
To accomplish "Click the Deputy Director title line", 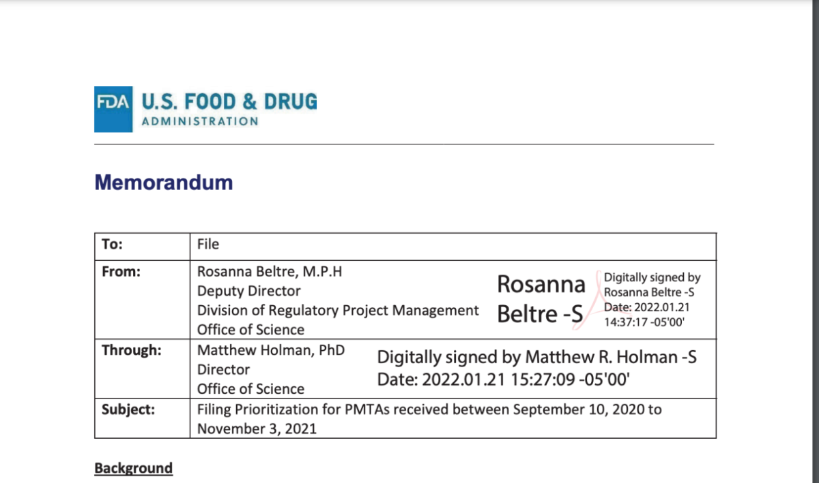I will (x=249, y=291).
